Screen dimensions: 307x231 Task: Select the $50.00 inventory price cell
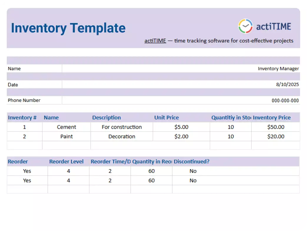coord(276,127)
